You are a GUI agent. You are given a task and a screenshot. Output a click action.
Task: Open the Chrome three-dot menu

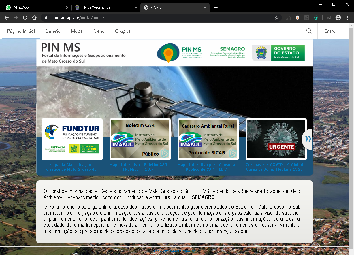tap(348, 18)
